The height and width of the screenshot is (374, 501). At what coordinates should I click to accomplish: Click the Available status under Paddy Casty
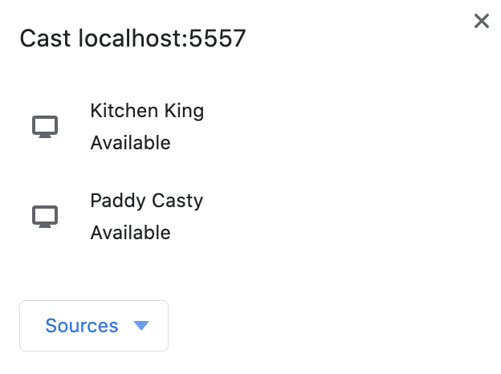click(x=130, y=233)
